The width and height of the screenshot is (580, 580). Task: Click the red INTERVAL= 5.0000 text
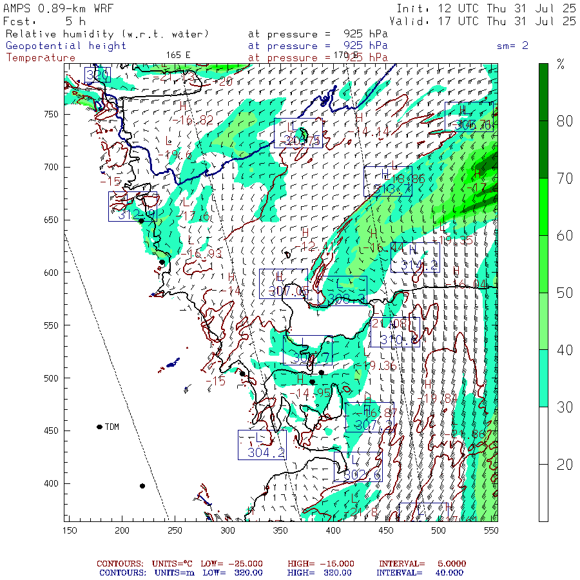pos(422,564)
